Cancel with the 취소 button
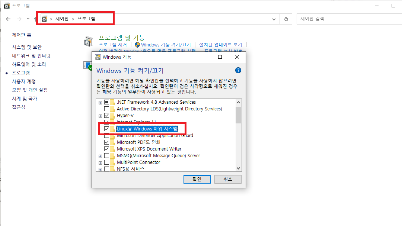Screen dimensions: 402x226 coord(228,179)
